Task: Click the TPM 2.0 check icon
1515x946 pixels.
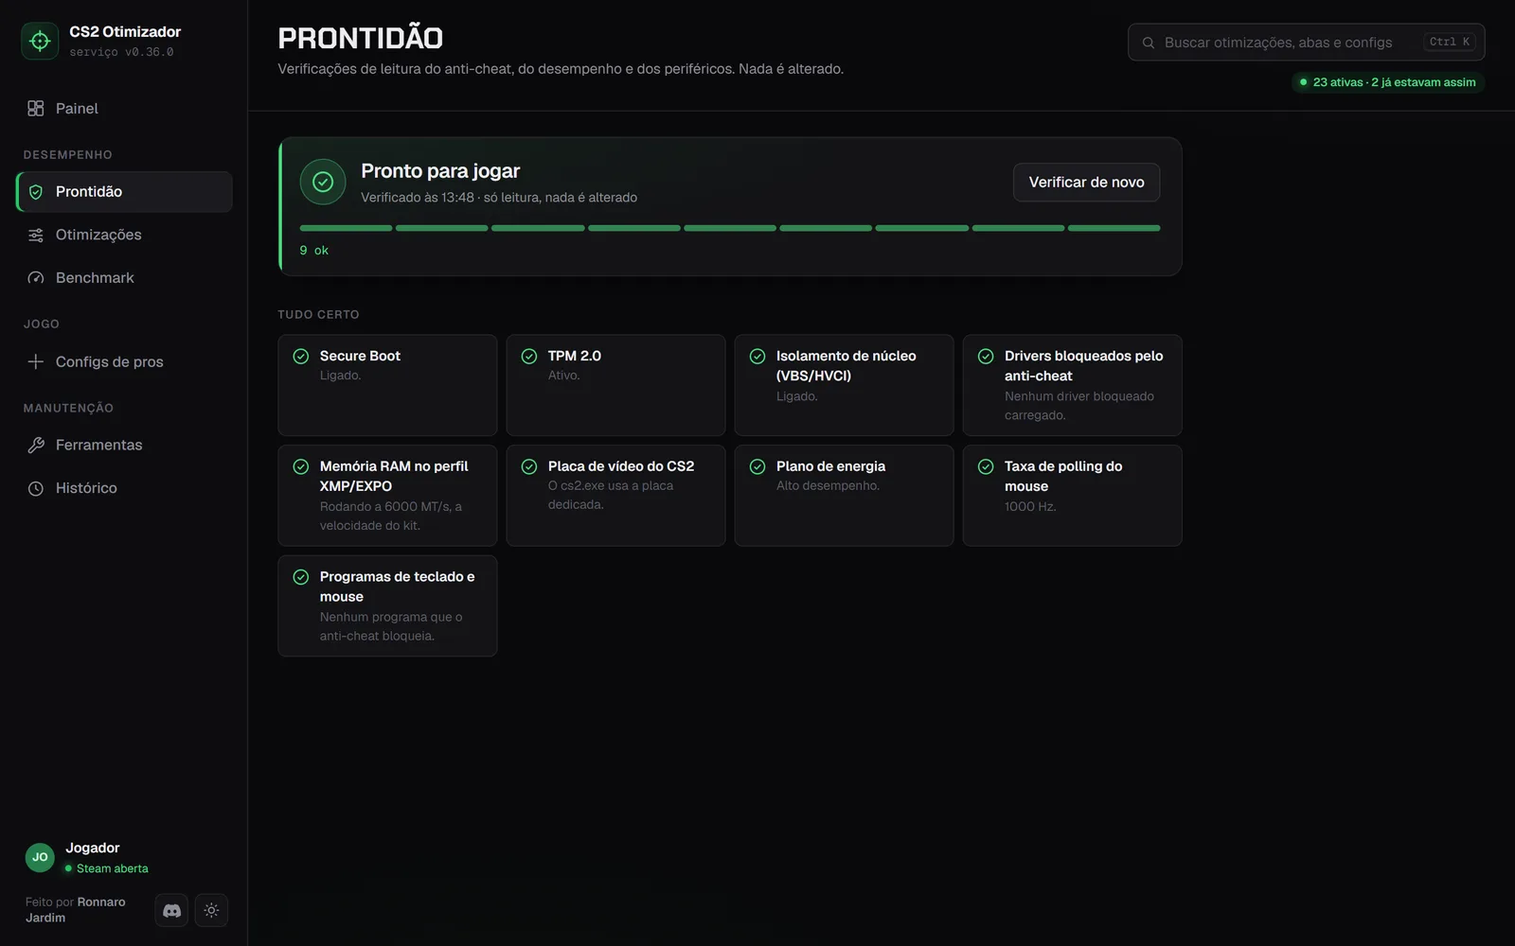Action: coord(529,357)
